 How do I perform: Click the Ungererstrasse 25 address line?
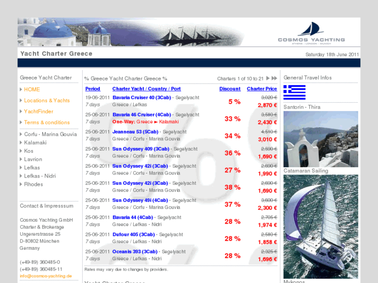[x=40, y=234]
